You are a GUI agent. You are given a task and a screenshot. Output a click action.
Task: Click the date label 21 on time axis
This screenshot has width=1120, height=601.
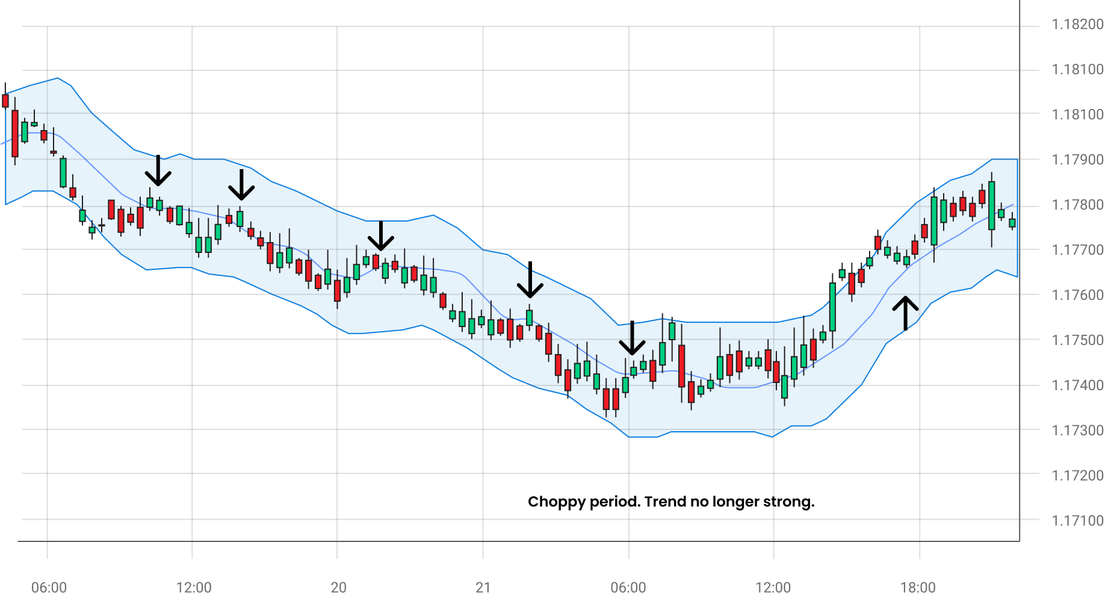click(483, 588)
